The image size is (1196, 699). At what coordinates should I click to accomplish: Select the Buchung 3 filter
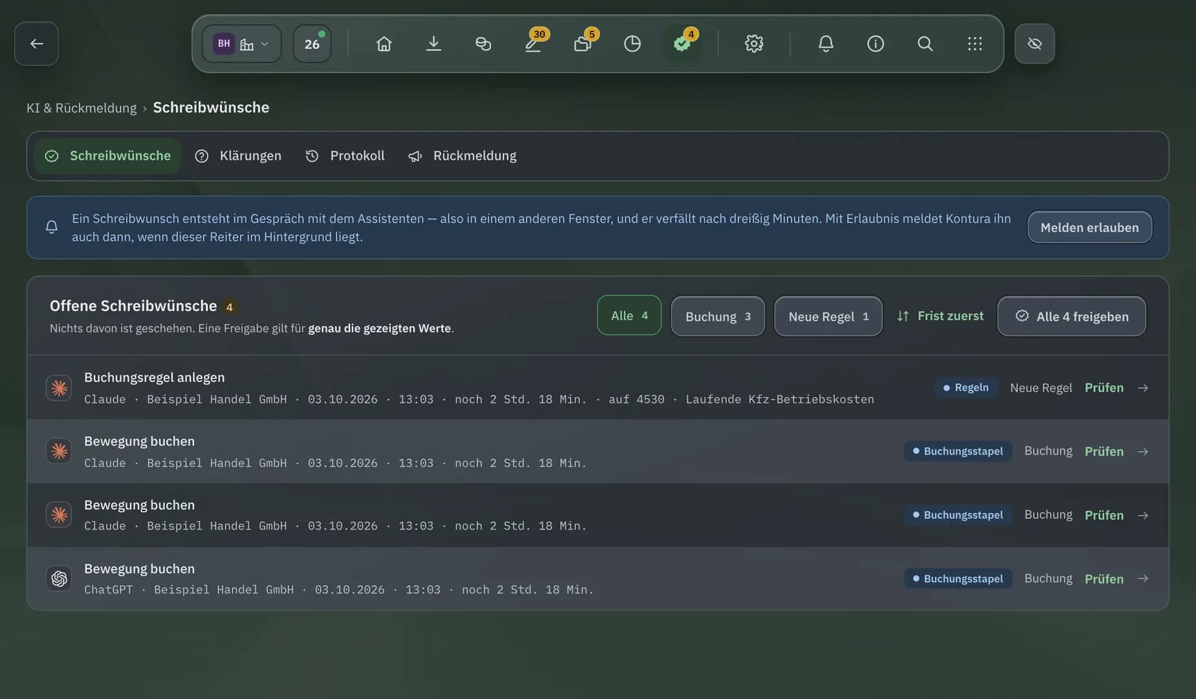pos(718,316)
